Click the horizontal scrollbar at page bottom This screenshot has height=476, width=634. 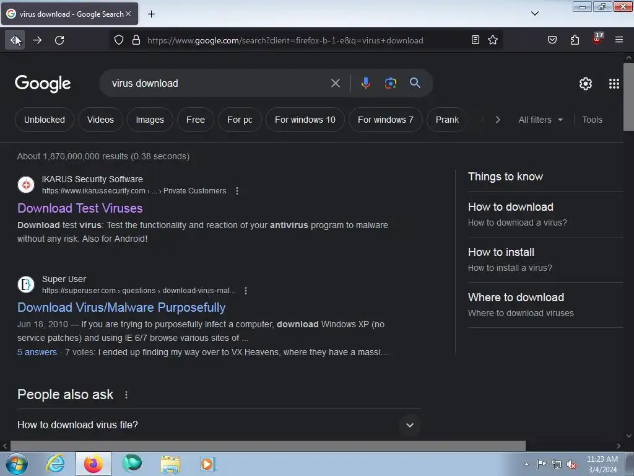pos(267,446)
